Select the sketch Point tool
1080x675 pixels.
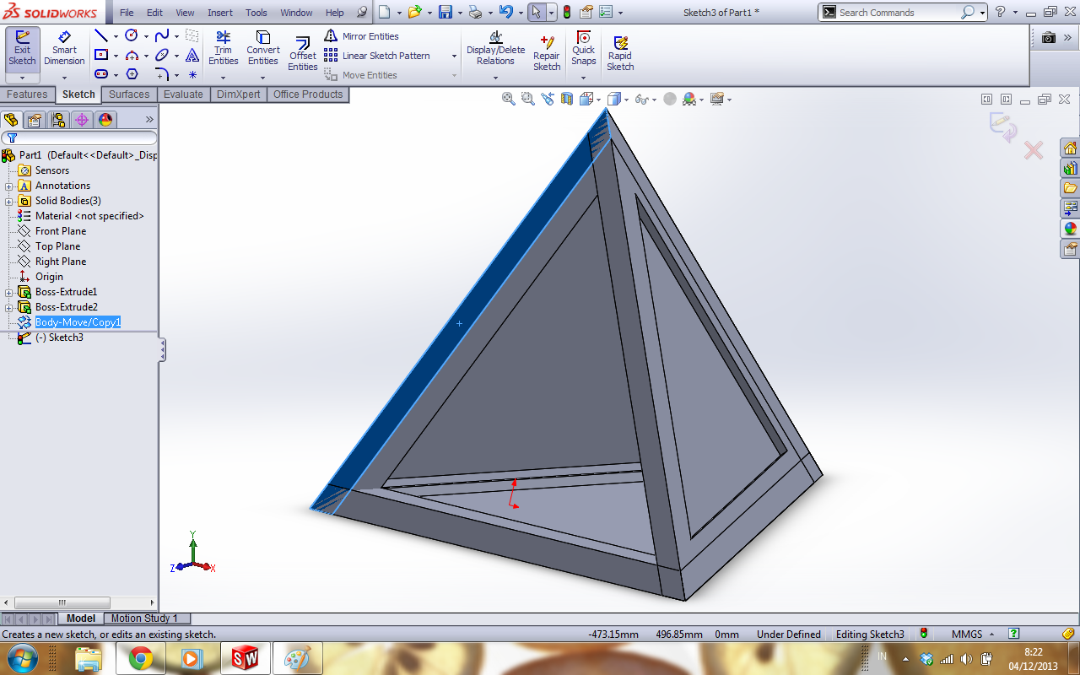[192, 74]
